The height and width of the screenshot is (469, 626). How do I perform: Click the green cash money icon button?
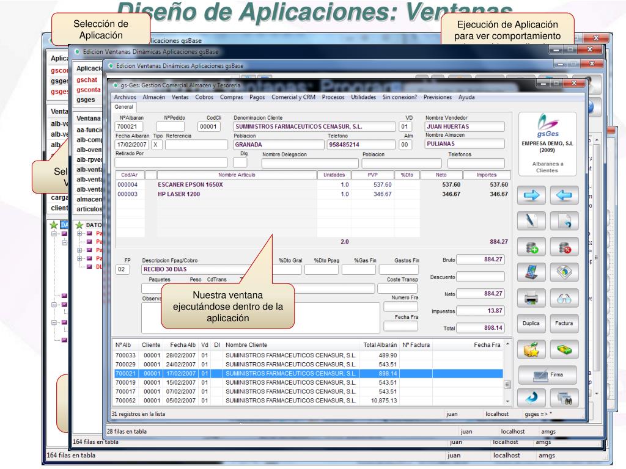tap(564, 350)
